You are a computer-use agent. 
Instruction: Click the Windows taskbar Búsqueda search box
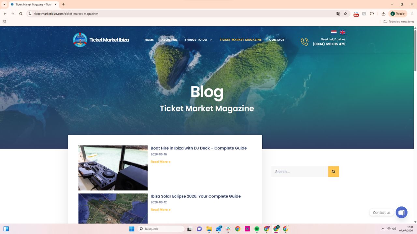[161, 229]
